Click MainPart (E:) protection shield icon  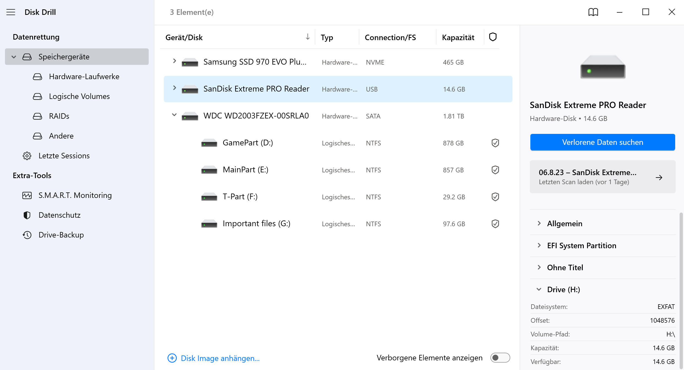(x=495, y=170)
